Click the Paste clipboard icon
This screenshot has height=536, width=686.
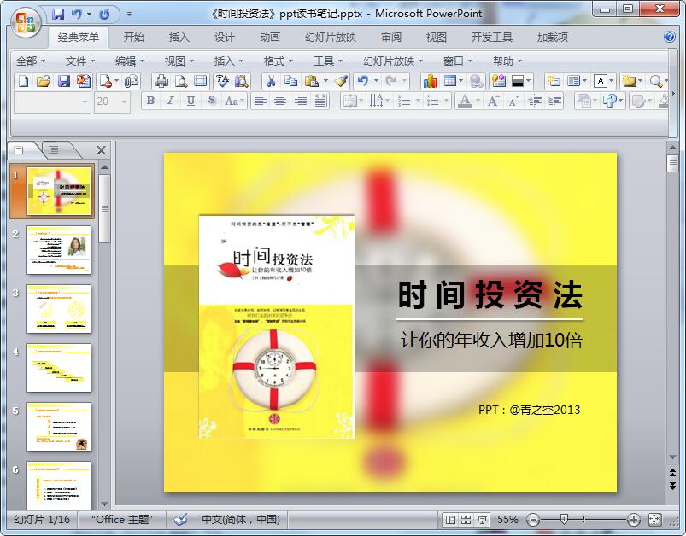pos(311,81)
